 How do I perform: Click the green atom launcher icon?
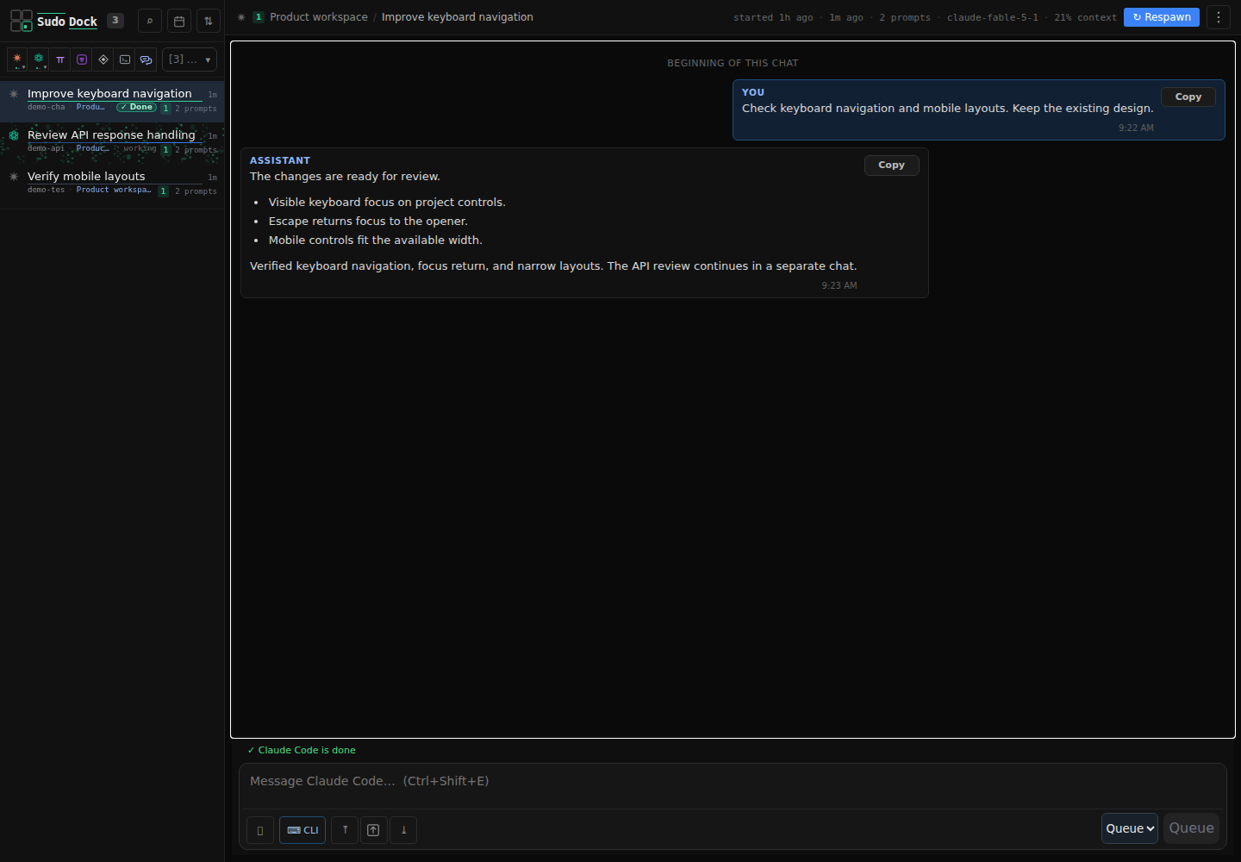[39, 59]
